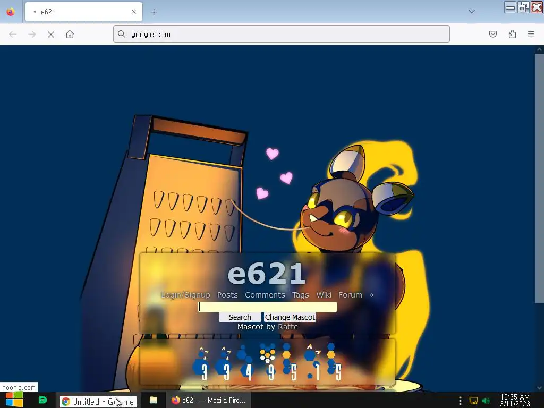Click the scrollbar up arrow
The width and height of the screenshot is (544, 408).
point(539,49)
